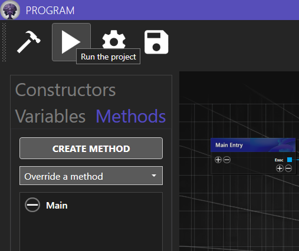The width and height of the screenshot is (299, 251).
Task: Click the brain tree application logo
Action: (x=10, y=10)
